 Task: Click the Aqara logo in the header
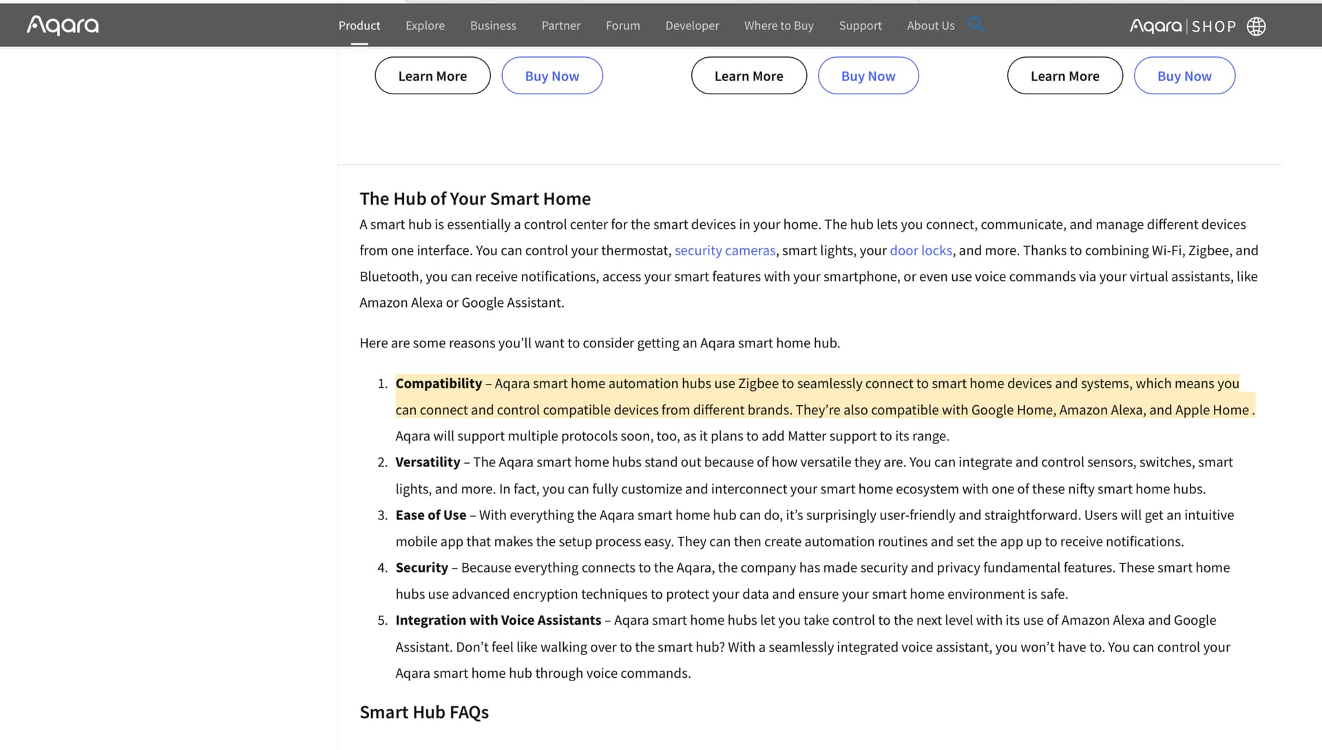[x=63, y=25]
